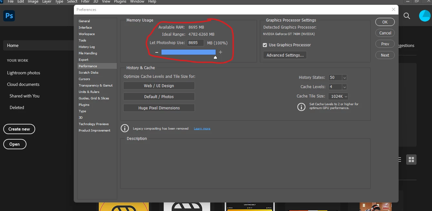Expand Cache Levels dropdown arrow

(x=345, y=87)
